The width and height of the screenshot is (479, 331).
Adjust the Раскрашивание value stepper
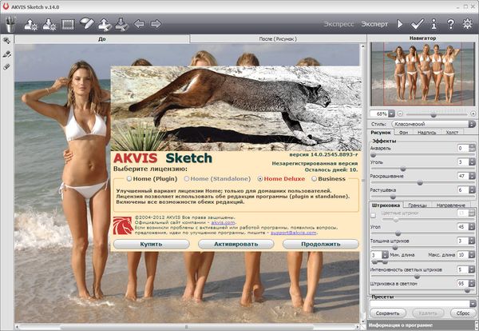[472, 176]
